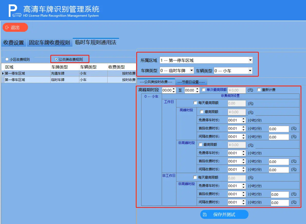Viewport: 306px width, 224px height.
Task: Click the 退出 exit button
Action: click(x=15, y=27)
